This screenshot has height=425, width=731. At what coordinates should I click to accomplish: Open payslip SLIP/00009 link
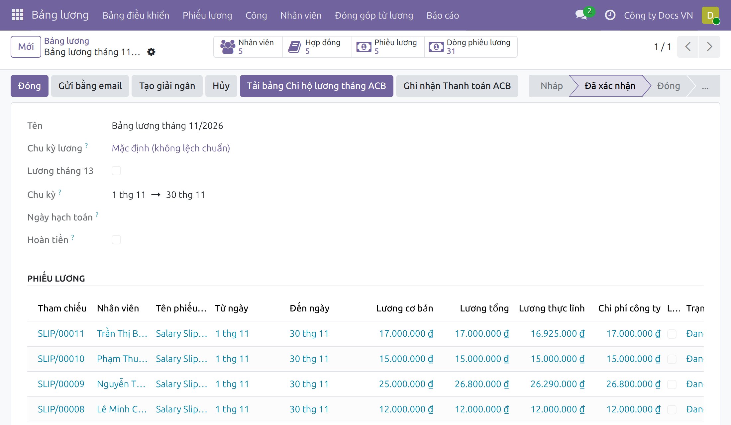pyautogui.click(x=61, y=384)
